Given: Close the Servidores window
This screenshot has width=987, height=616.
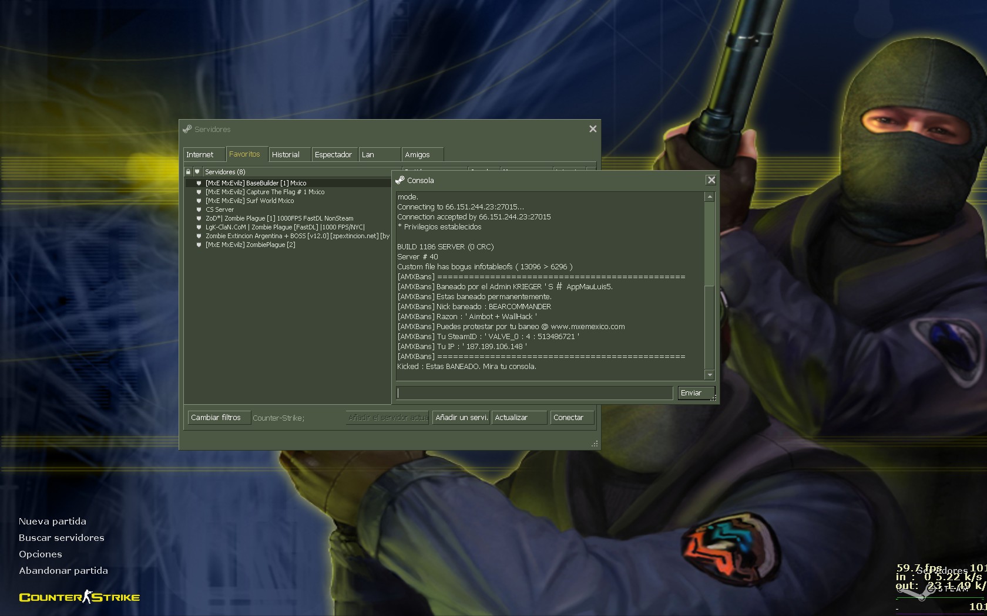Looking at the screenshot, I should pos(593,129).
